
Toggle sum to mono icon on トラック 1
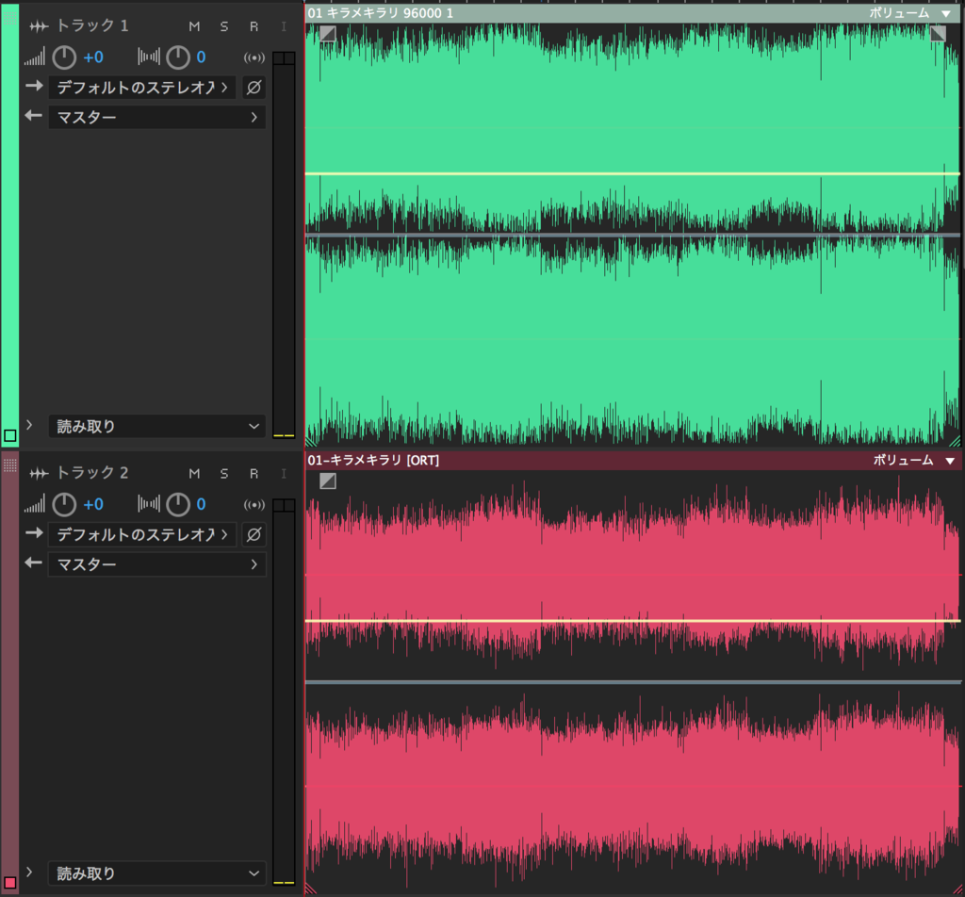click(x=254, y=57)
